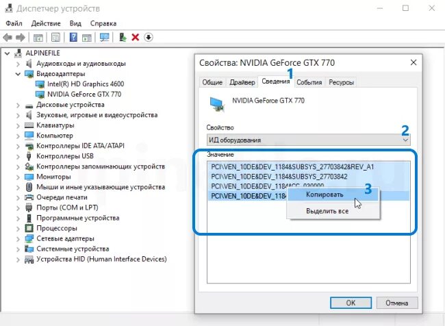Expand Контроллеры запоминающих устройств category
Viewport: 445px width, 326px height.
18,166
